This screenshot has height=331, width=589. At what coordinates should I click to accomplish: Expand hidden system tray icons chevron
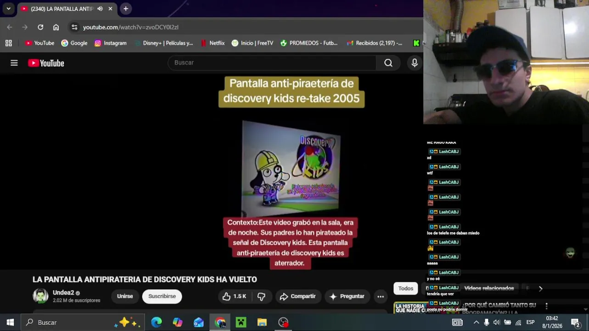(x=476, y=322)
